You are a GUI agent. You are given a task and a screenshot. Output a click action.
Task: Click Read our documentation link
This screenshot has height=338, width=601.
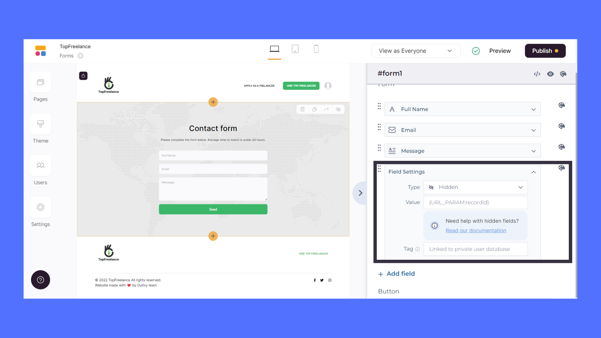(x=476, y=230)
